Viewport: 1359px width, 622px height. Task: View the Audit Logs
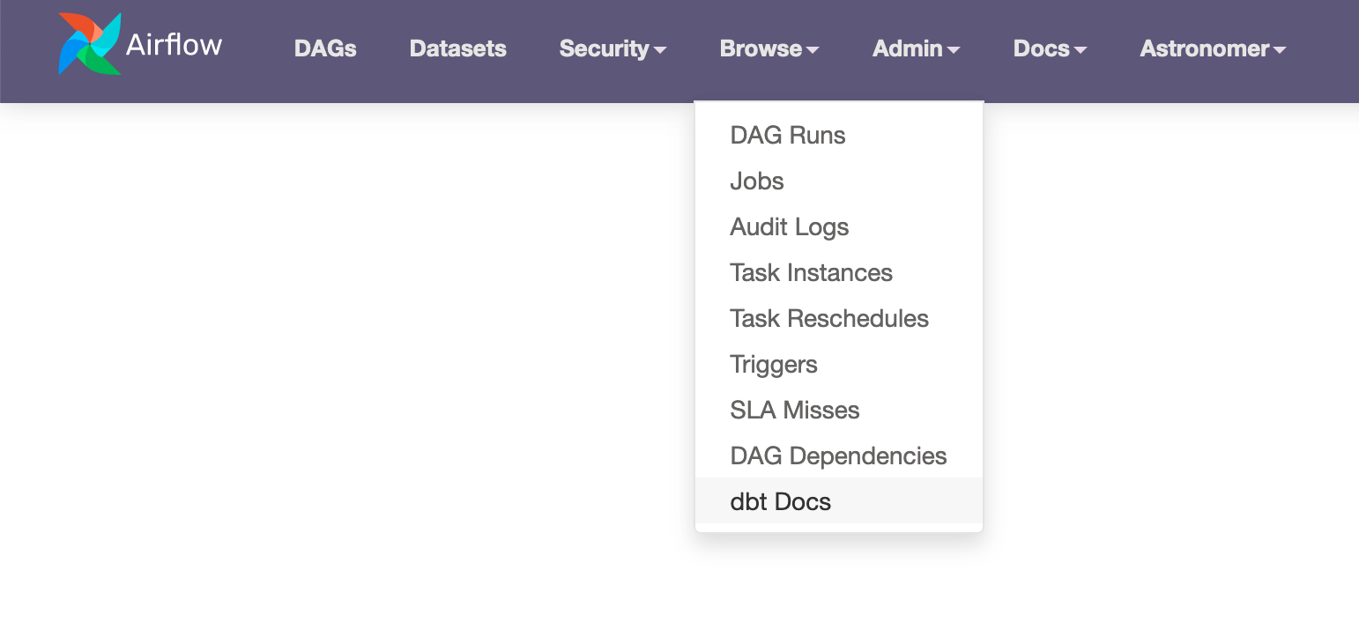(x=789, y=226)
